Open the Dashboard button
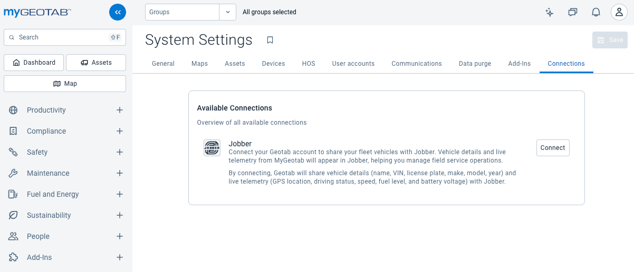Screen dimensions: 634x272 (34, 63)
